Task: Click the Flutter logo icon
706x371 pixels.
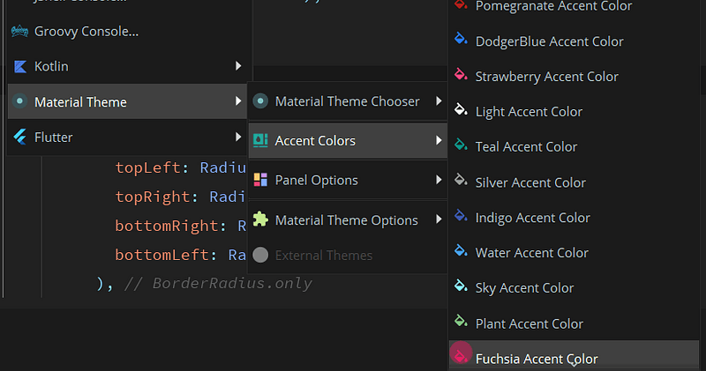Action: click(x=19, y=137)
